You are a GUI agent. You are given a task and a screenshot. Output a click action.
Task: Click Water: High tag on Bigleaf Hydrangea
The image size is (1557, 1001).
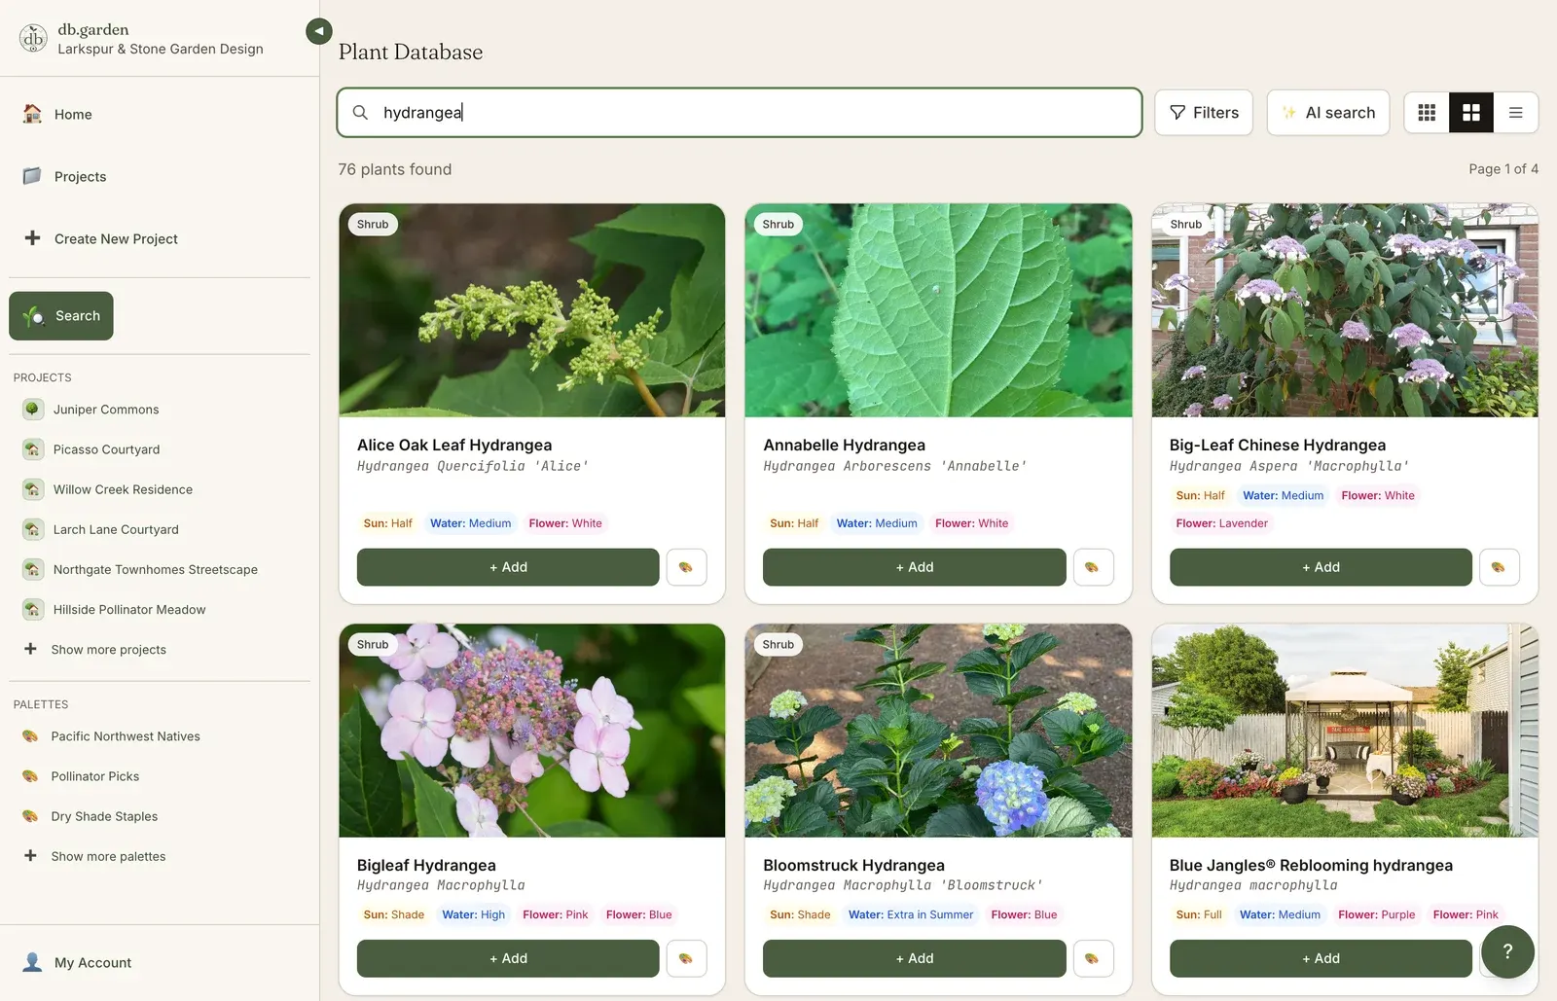[473, 914]
